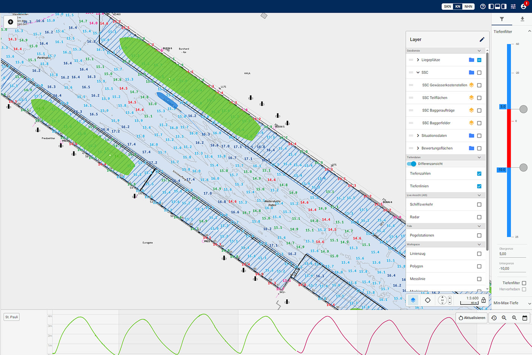532x355 pixels.
Task: Expand the Min-Max-Tiefe section
Action: [x=529, y=303]
